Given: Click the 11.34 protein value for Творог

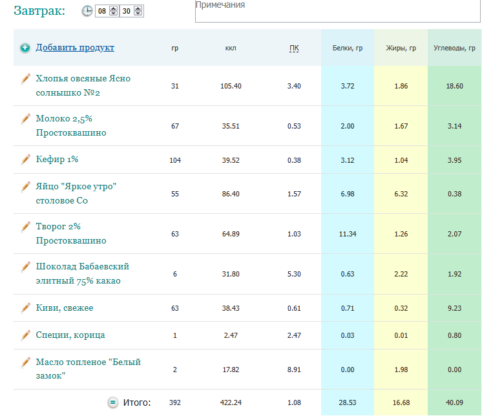Looking at the screenshot, I should (x=348, y=234).
